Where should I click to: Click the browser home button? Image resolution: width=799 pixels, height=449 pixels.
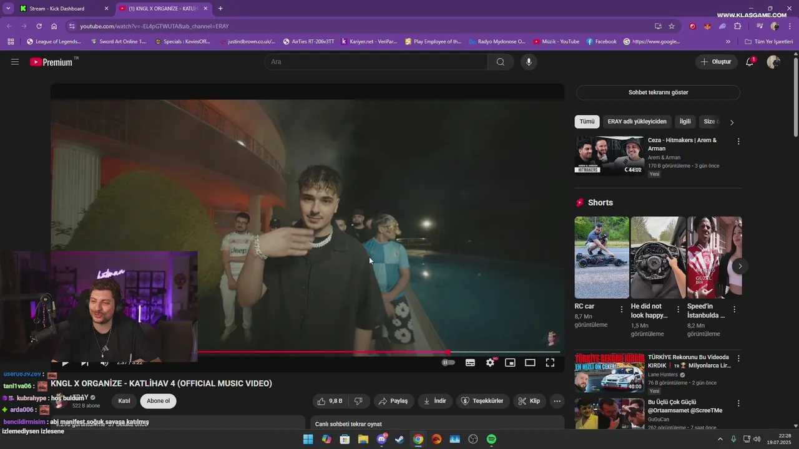click(54, 26)
